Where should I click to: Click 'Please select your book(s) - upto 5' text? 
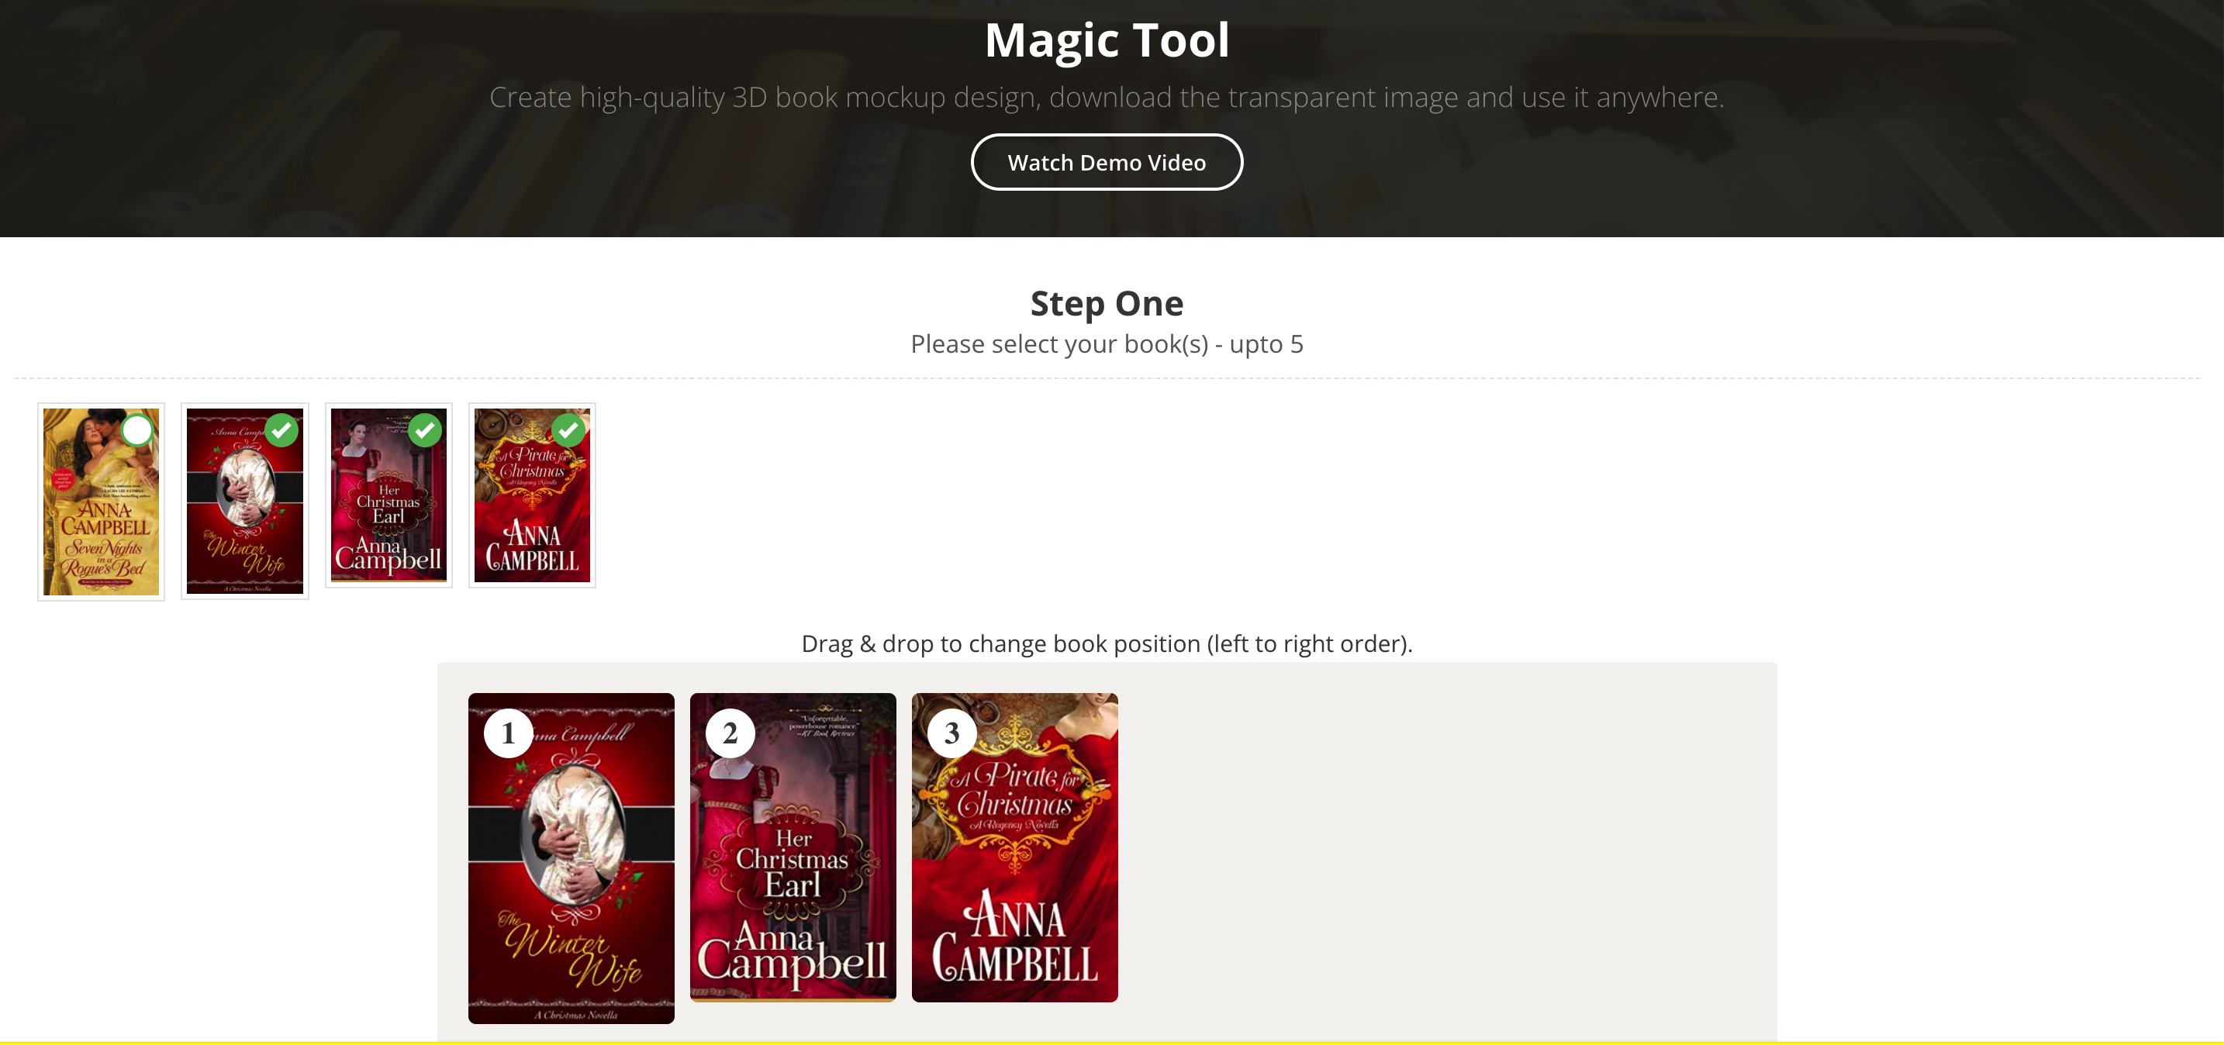(1107, 344)
